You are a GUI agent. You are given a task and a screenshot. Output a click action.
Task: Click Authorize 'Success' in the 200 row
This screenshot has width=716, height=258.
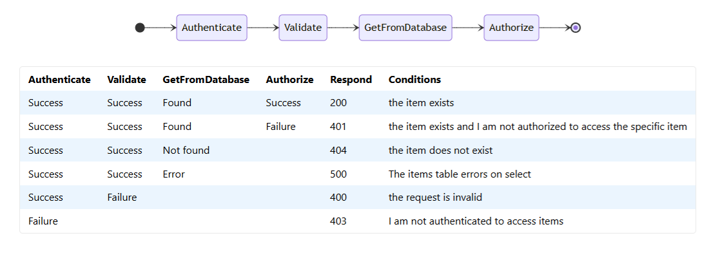pos(284,103)
